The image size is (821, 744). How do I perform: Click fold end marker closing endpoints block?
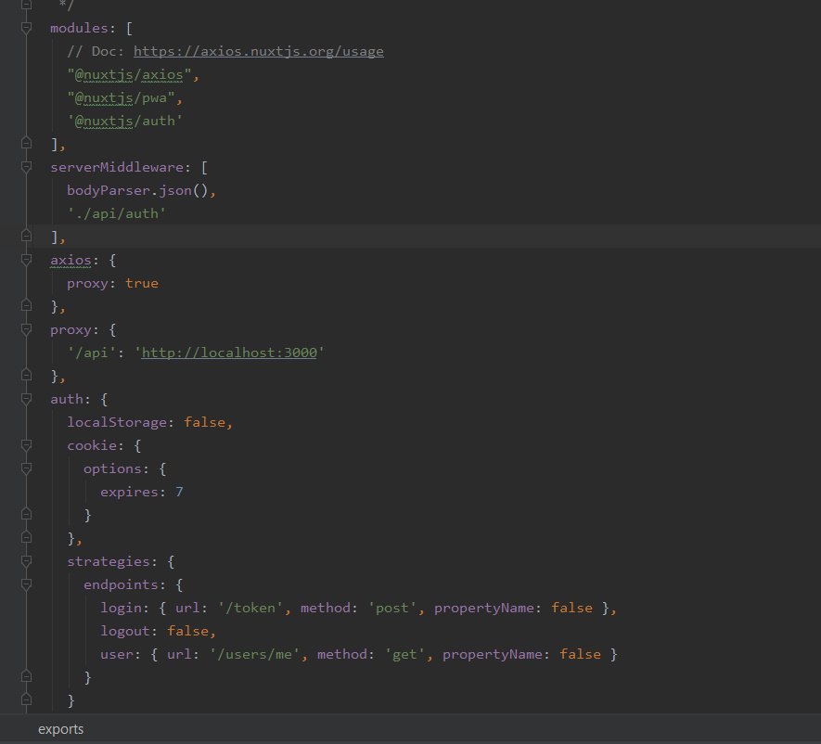tap(26, 676)
